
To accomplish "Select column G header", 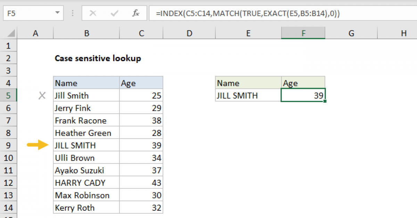I will pos(351,33).
